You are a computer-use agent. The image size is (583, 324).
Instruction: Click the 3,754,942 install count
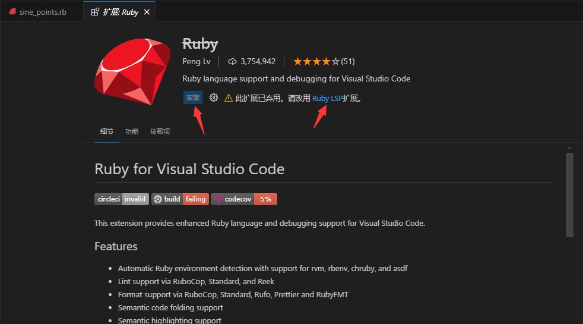(x=258, y=61)
